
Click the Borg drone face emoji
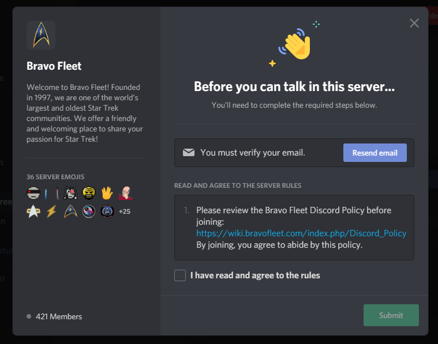(x=70, y=193)
